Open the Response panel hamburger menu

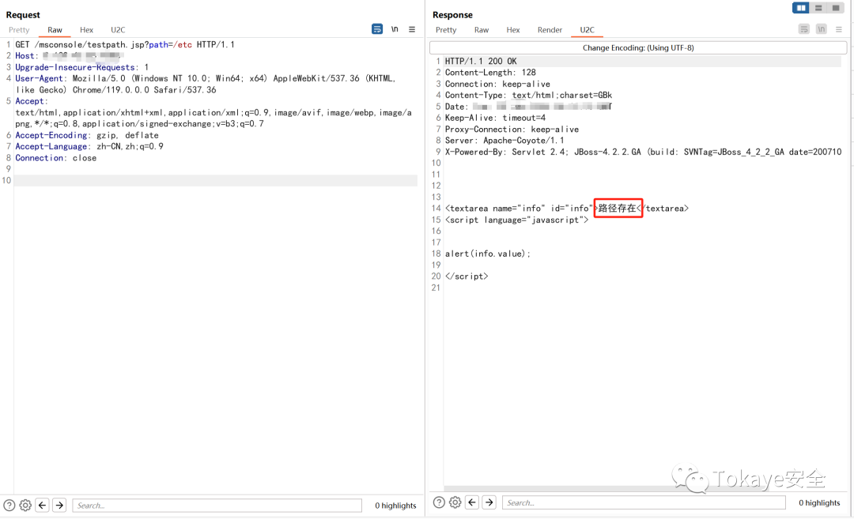pyautogui.click(x=839, y=29)
